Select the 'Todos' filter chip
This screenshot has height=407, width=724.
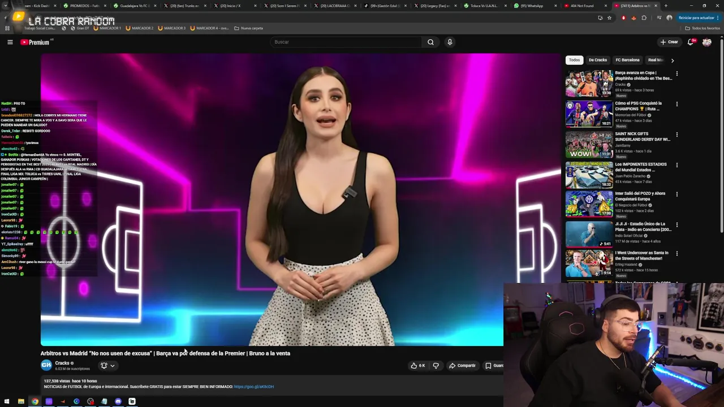pos(574,60)
